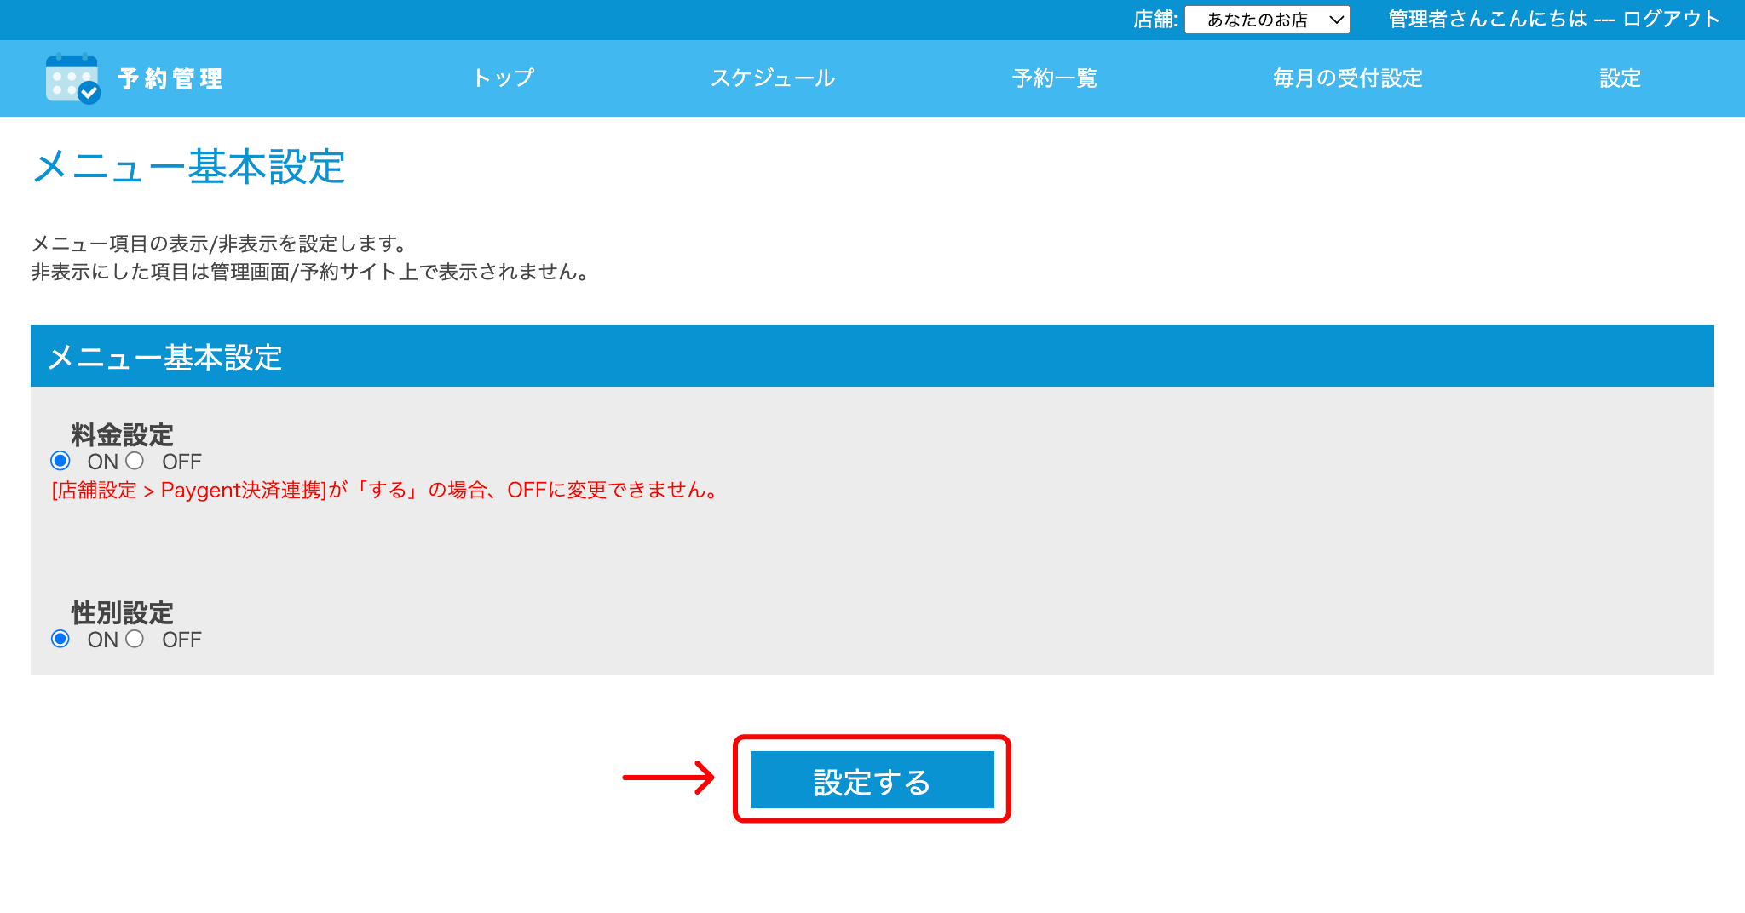Click the メニュー基本設定 page heading
This screenshot has height=913, width=1745.
pos(189,167)
